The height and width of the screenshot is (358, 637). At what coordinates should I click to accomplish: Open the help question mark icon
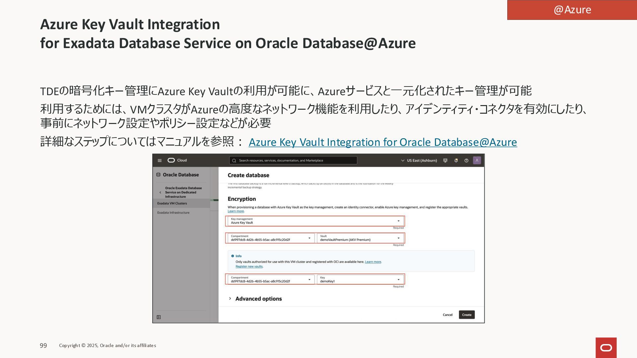[x=466, y=160]
